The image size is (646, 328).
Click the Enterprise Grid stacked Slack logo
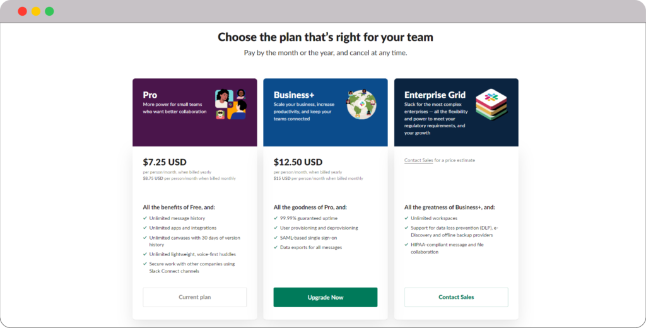pyautogui.click(x=492, y=104)
